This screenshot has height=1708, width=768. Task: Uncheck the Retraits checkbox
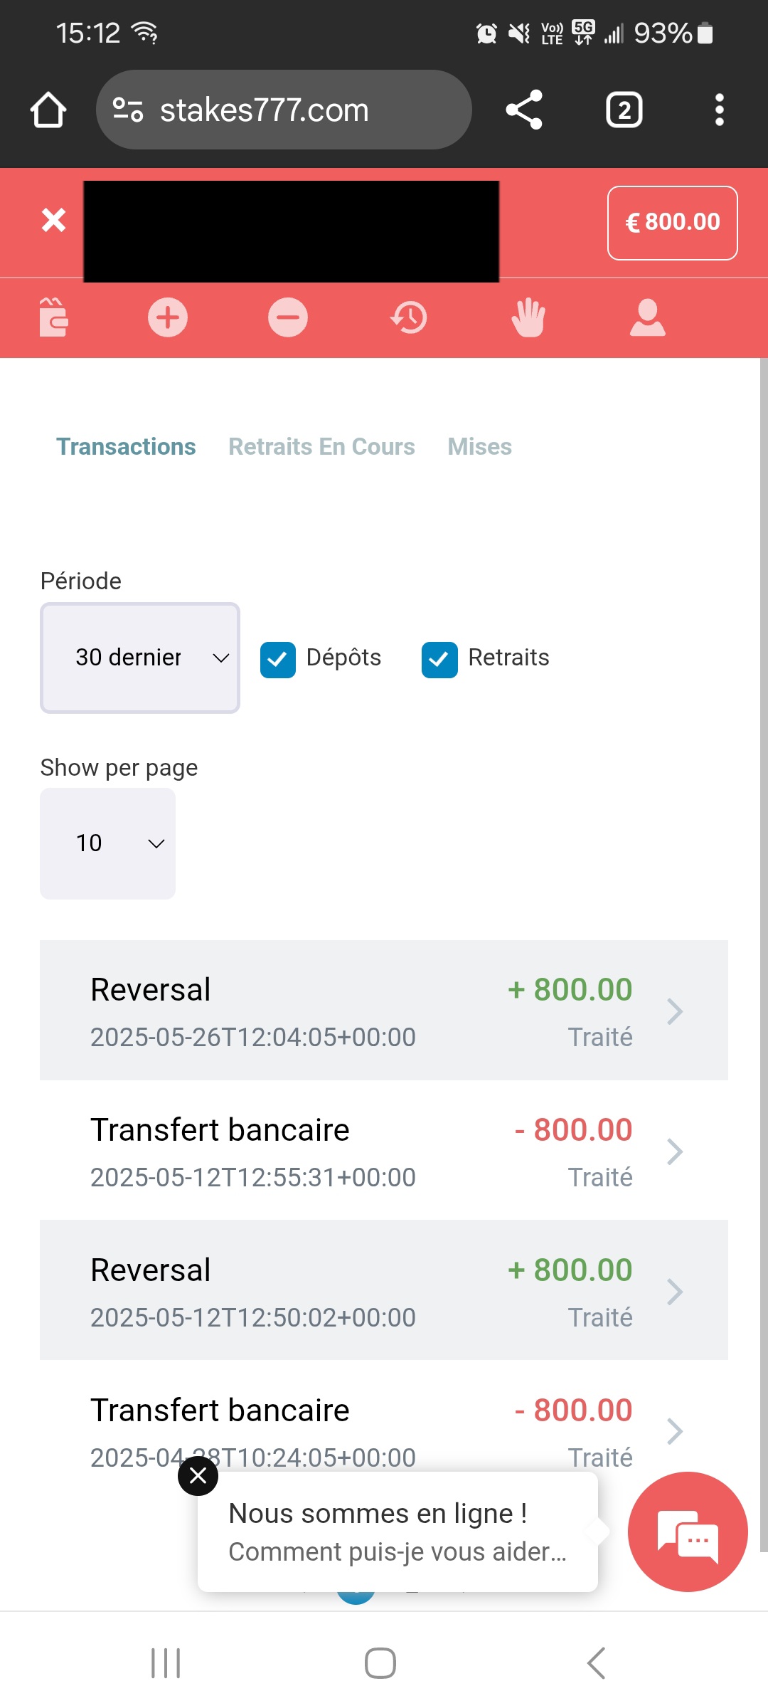(439, 660)
